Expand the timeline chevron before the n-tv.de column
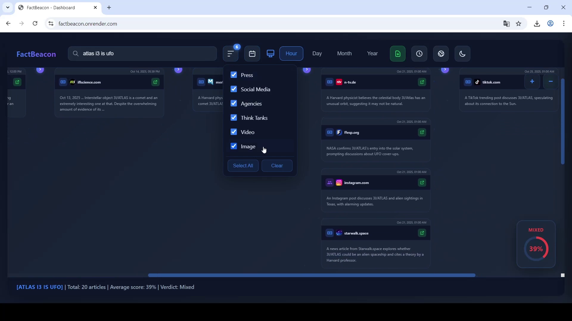The height and width of the screenshot is (321, 572). tap(307, 70)
